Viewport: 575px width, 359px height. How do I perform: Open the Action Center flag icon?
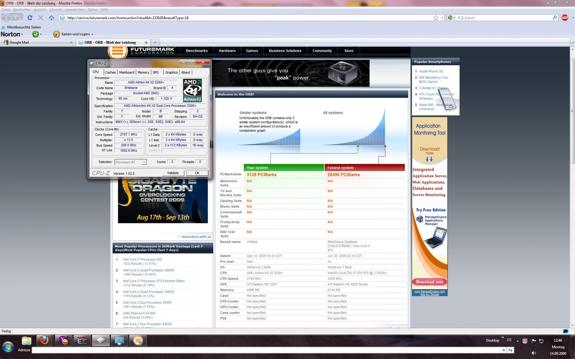tap(534, 341)
